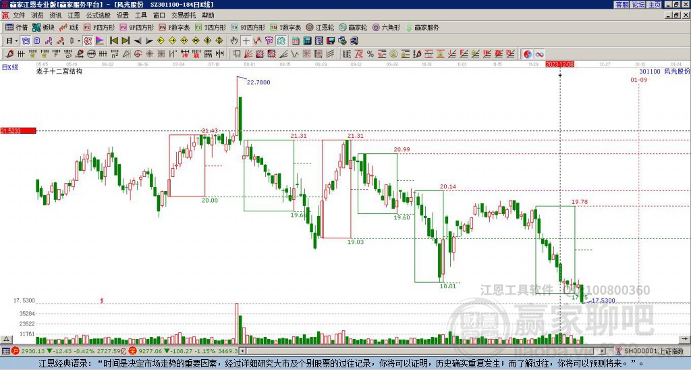Open the calendar date icon
This screenshot has height=370, width=691.
pos(296,41)
